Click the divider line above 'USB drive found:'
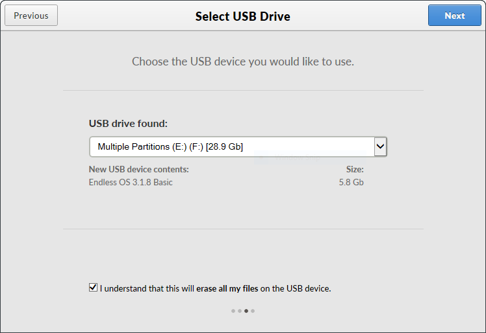This screenshot has width=486, height=333. pyautogui.click(x=243, y=90)
